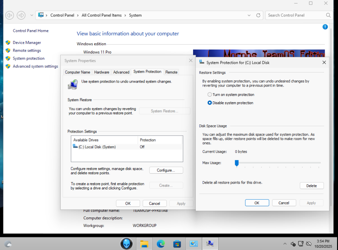Image resolution: width=338 pixels, height=250 pixels.
Task: Click the shield icon beside Remote settings
Action: tap(8, 50)
